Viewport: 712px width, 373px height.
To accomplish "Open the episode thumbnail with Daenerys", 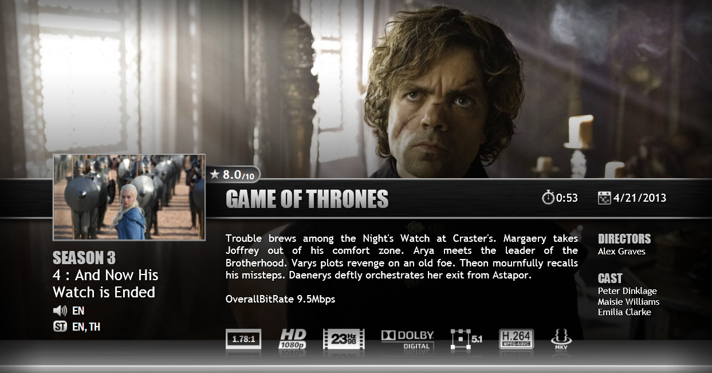I will 129,197.
